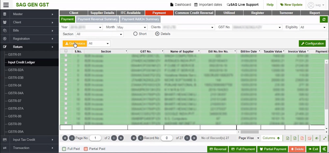Go to the last page arrow
The height and width of the screenshot is (153, 329).
point(121,138)
